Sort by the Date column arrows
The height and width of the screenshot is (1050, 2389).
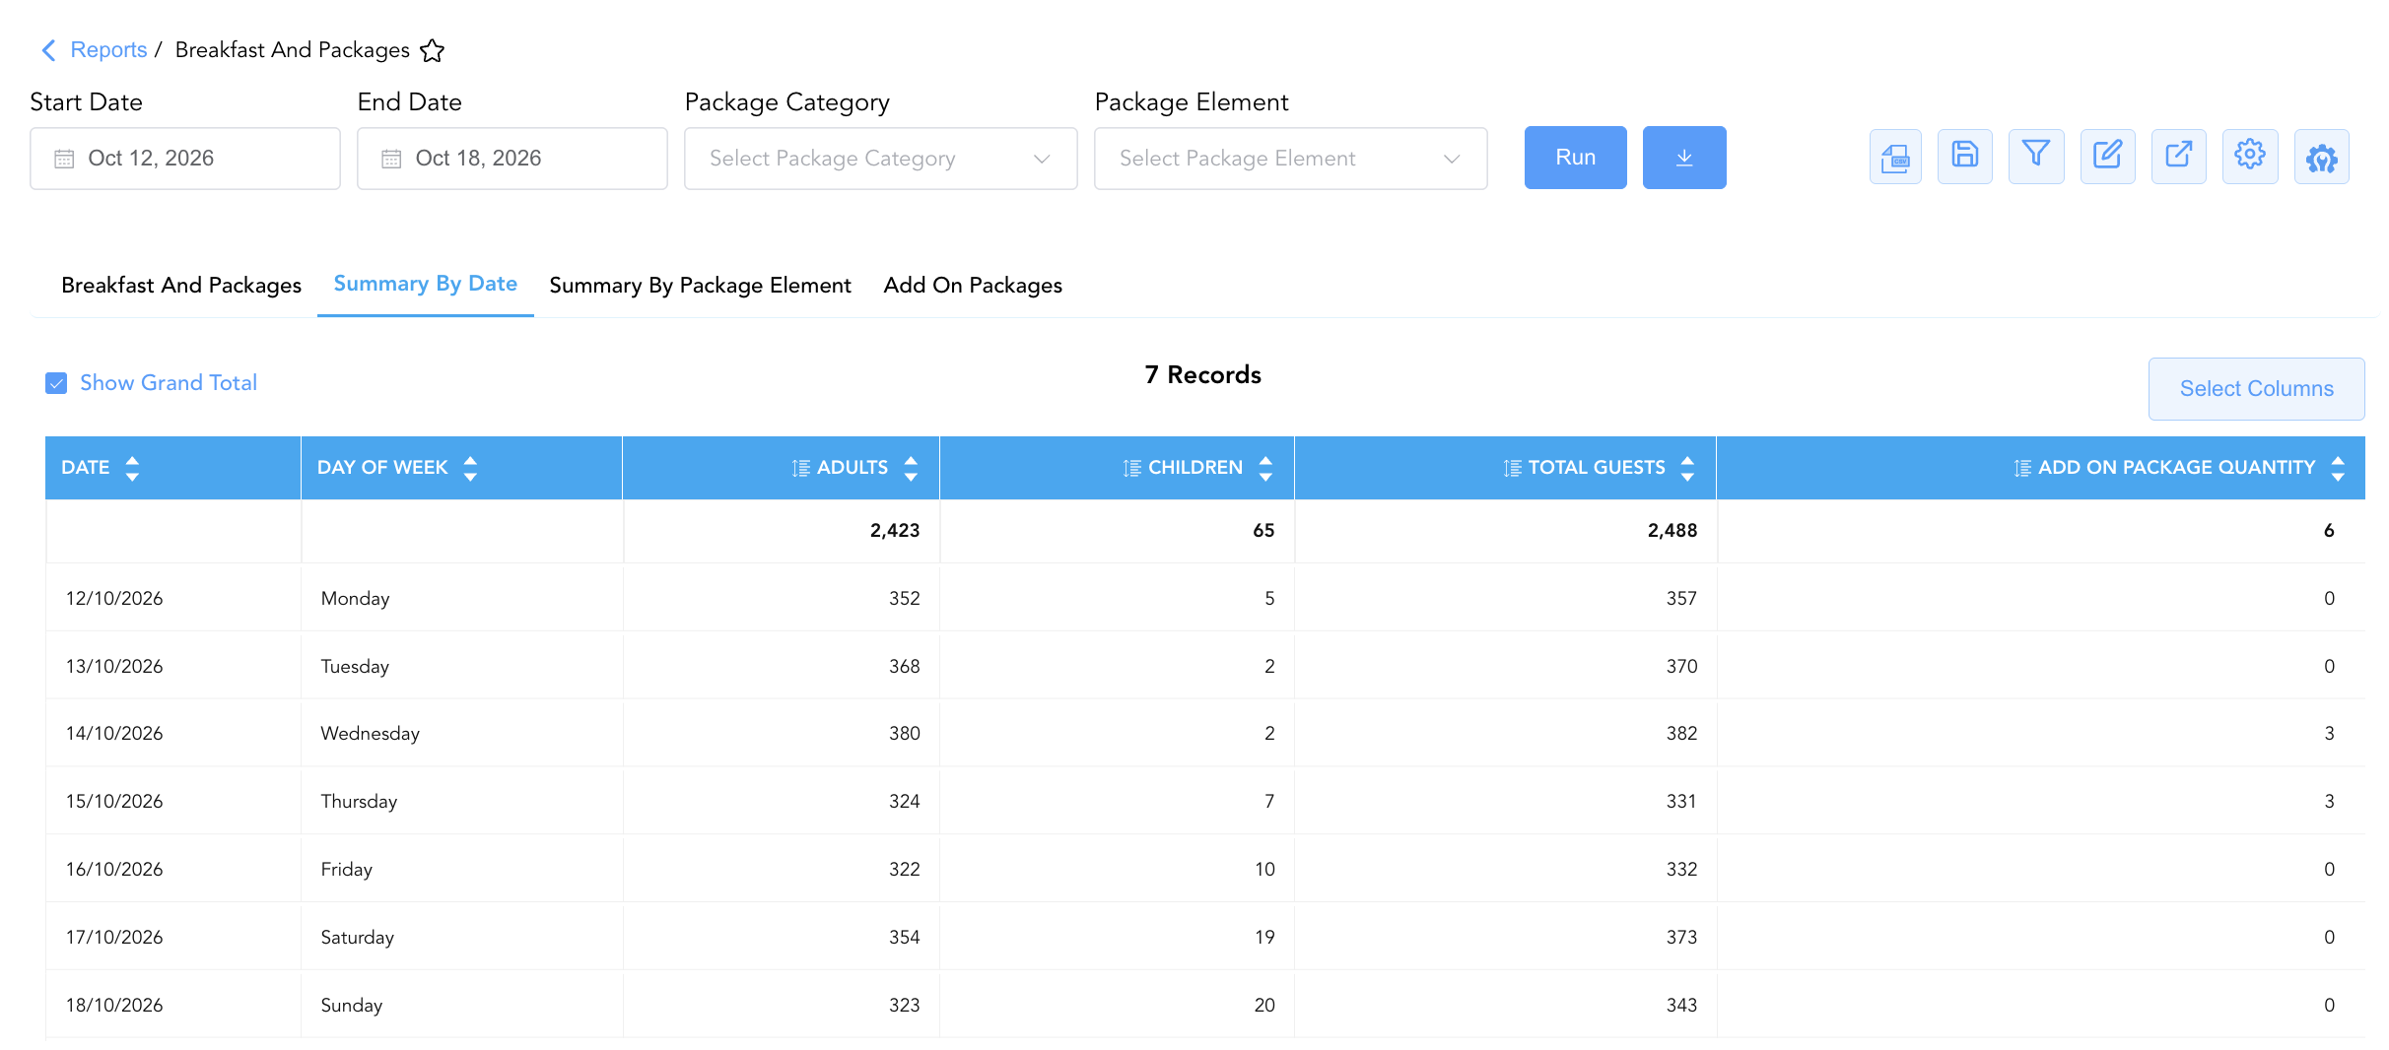coord(132,468)
